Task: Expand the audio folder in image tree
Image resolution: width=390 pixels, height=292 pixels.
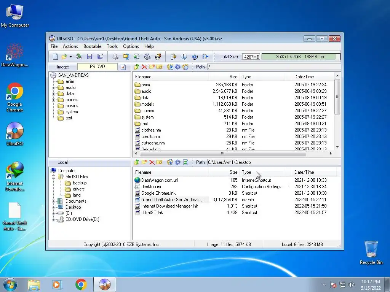Action: 53,88
